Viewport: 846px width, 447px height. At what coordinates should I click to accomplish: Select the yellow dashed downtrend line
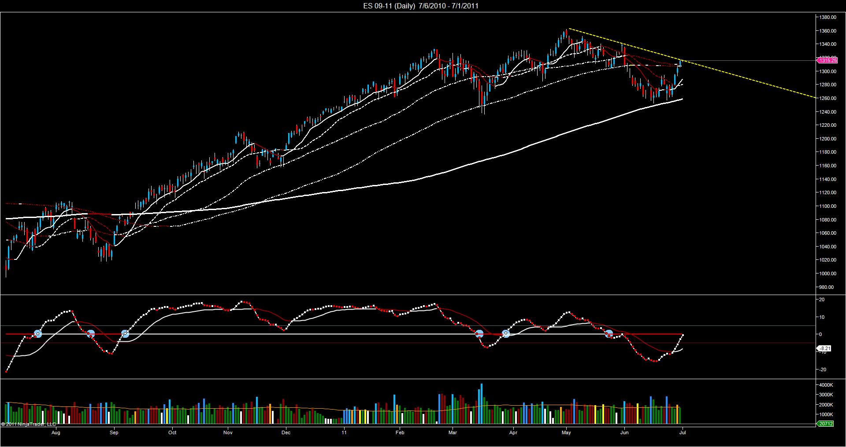(692, 63)
